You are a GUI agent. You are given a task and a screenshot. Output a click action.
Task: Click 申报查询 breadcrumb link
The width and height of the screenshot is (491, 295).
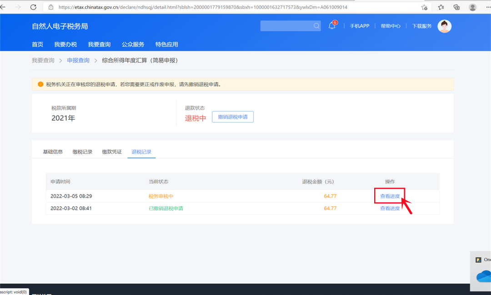pyautogui.click(x=78, y=60)
